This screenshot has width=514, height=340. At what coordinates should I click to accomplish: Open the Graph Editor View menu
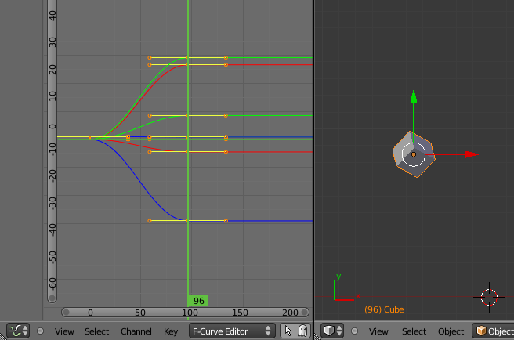tap(64, 331)
